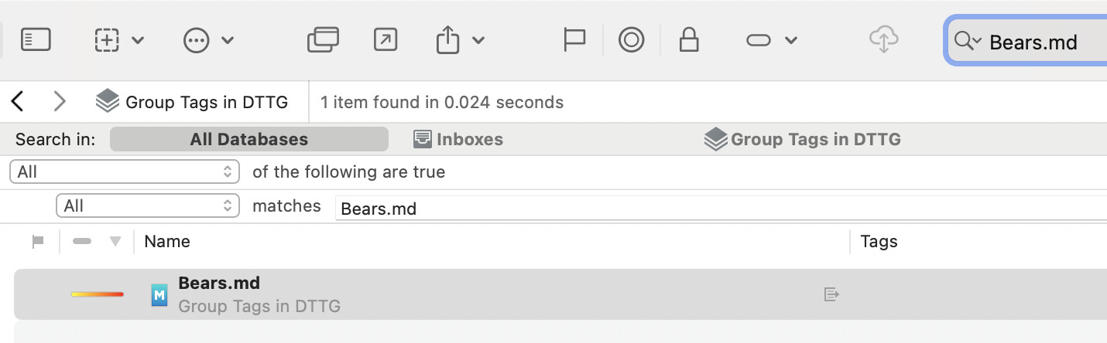Click the relevance score bar of Bears.md

[x=98, y=294]
